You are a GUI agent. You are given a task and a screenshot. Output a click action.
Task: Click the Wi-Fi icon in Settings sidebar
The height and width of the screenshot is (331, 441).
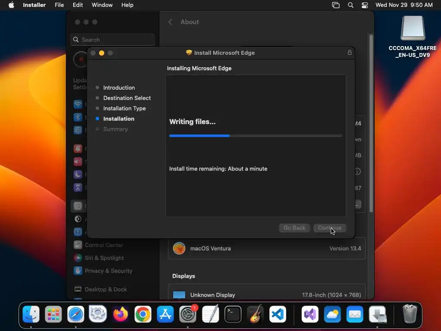click(x=78, y=104)
